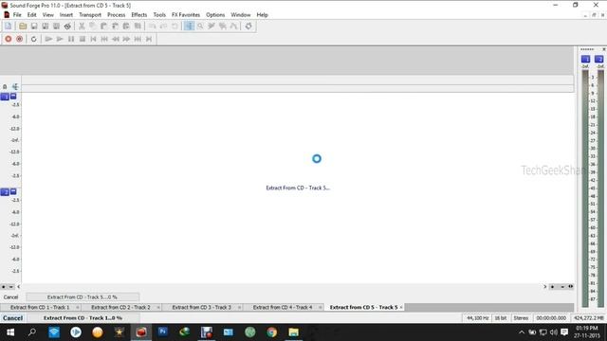Click the Magnify zoom tool icon

(200, 26)
